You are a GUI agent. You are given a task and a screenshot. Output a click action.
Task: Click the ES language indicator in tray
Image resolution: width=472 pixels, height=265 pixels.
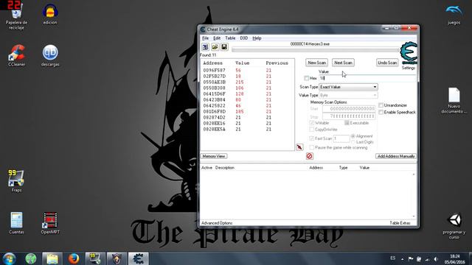(393, 258)
